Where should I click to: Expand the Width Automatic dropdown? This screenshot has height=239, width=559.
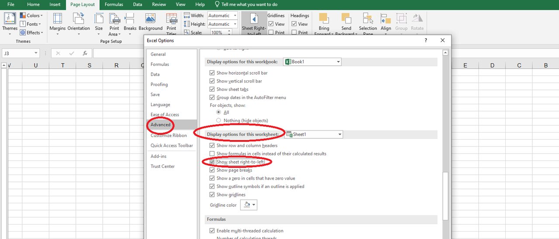235,15
